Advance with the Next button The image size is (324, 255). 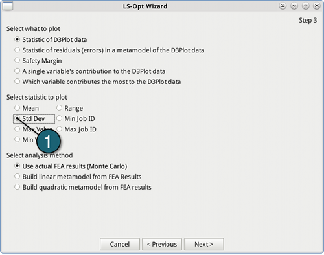(x=204, y=244)
